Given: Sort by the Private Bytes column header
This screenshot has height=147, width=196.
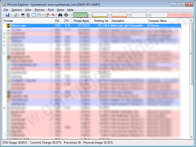Looking at the screenshot, I should coord(81,21).
